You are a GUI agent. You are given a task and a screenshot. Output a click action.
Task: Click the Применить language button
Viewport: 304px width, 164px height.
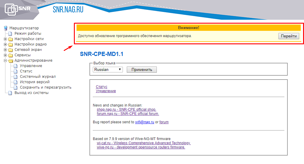[142, 69]
